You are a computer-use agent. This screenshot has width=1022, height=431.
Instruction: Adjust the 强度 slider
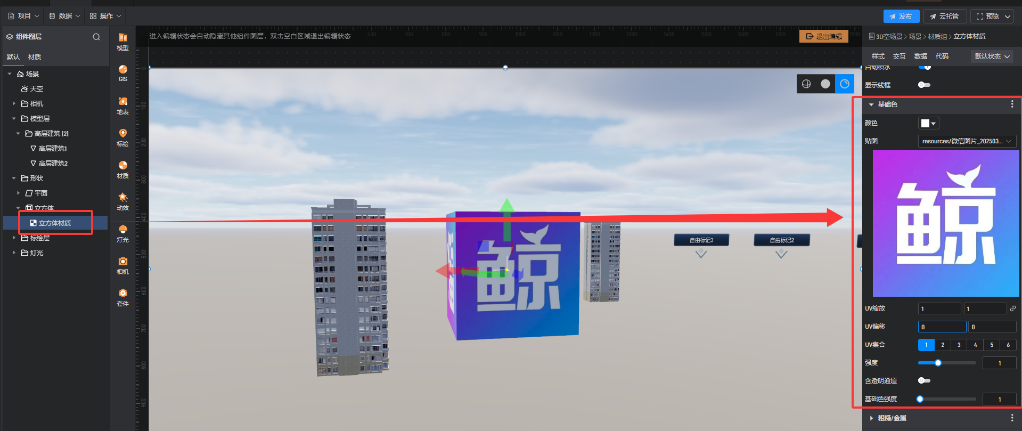click(947, 363)
